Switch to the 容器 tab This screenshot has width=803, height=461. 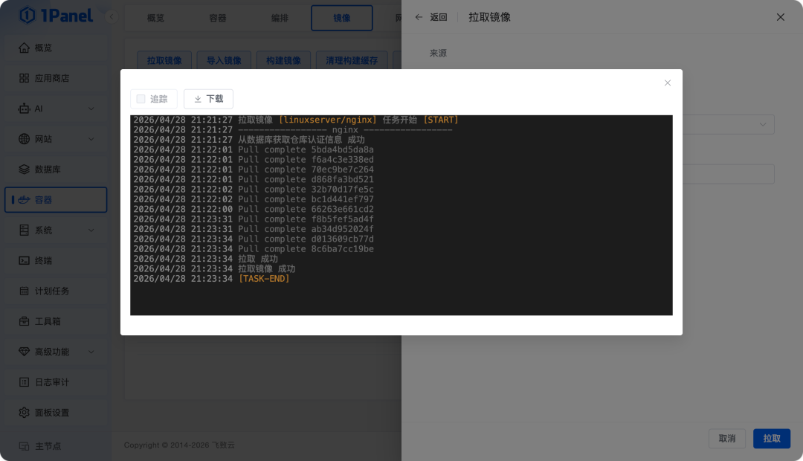(x=218, y=18)
